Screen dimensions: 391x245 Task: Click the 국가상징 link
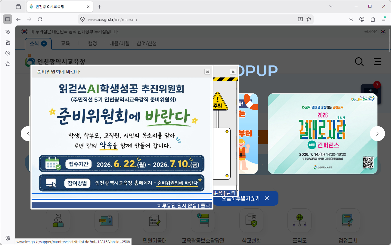pyautogui.click(x=375, y=31)
